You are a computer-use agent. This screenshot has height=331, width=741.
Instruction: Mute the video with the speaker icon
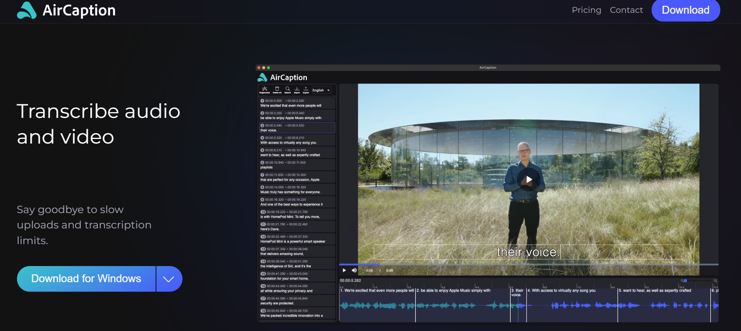pos(354,270)
